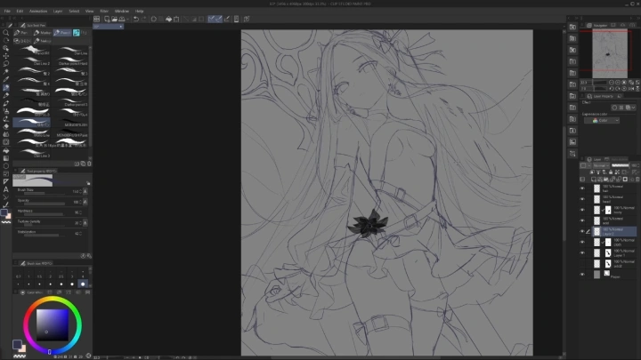Toggle visibility of the topmost layer

582,188
